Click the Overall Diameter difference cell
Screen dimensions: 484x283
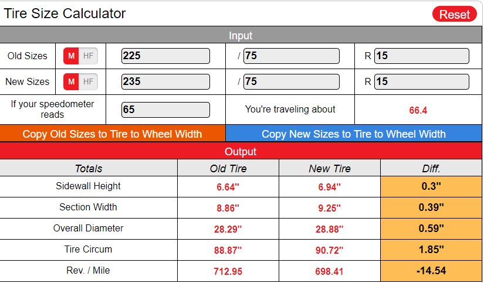pyautogui.click(x=431, y=229)
